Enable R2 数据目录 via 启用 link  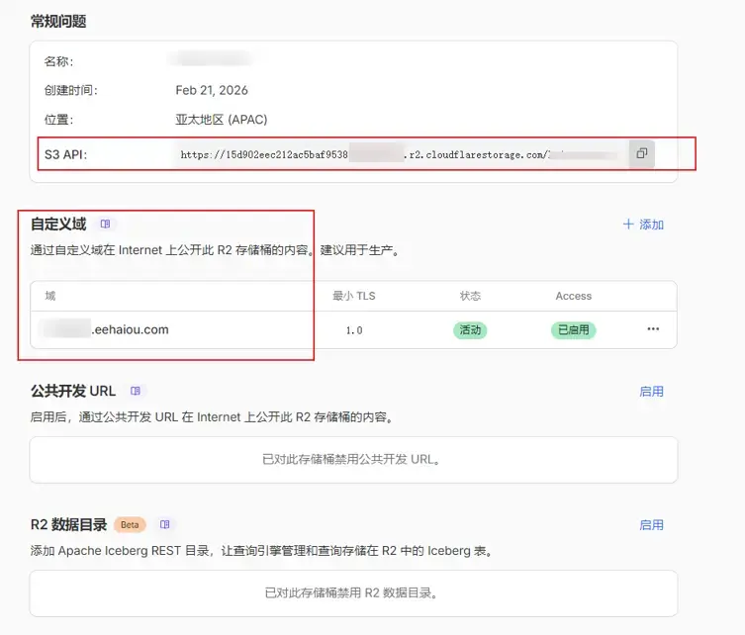(x=651, y=525)
